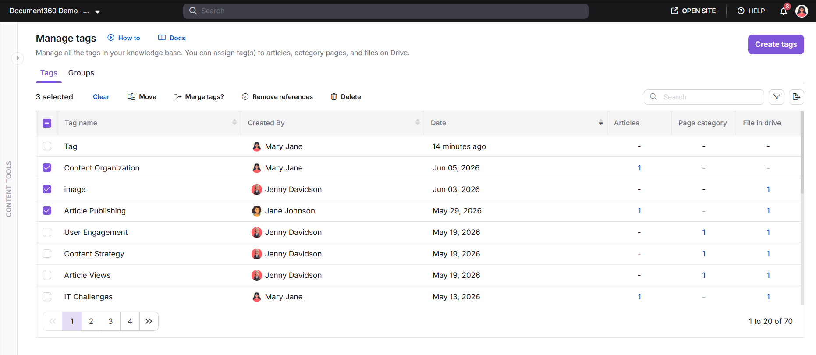
Task: Click OPEN SITE in the top bar
Action: tap(693, 11)
